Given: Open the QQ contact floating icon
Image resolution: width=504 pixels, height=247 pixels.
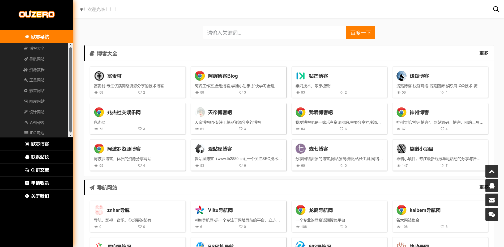Looking at the screenshot, I should coord(492,186).
